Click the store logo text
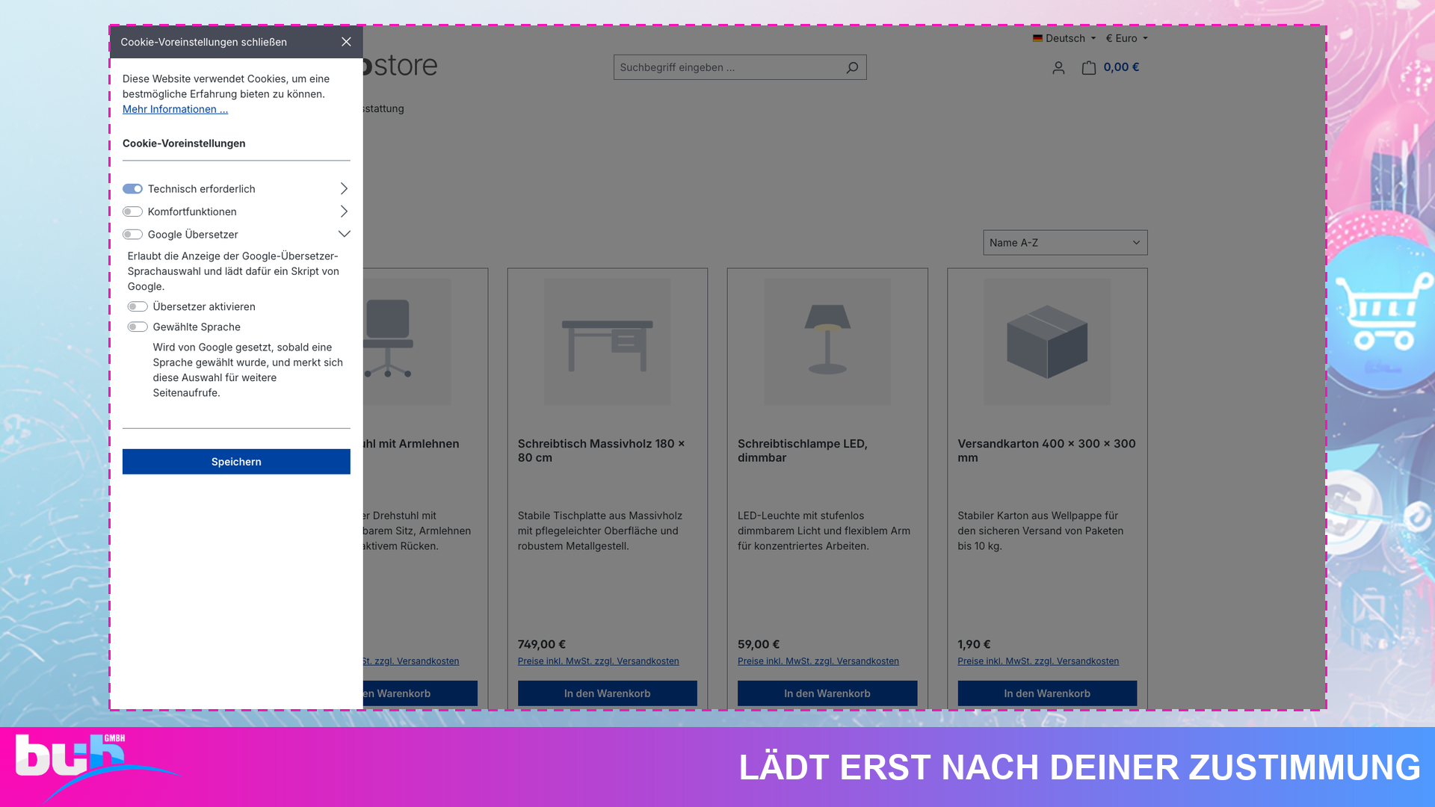The height and width of the screenshot is (807, 1435). click(401, 66)
